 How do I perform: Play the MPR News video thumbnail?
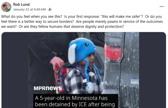(x=84, y=70)
